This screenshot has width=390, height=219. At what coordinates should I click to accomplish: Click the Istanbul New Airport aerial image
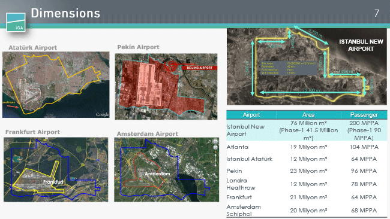click(x=307, y=66)
